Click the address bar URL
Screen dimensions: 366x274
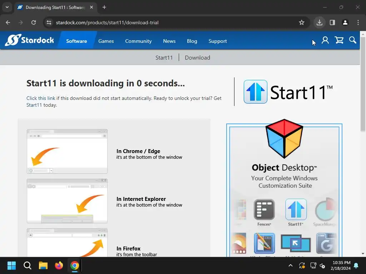point(107,22)
